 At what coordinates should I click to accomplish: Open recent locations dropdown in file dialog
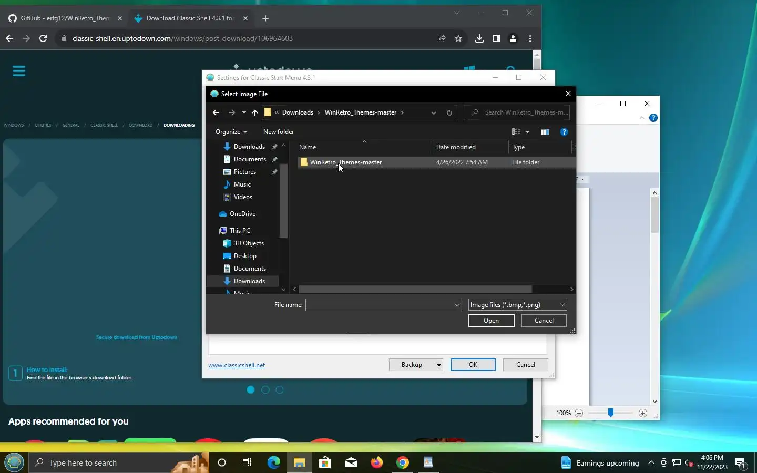(x=244, y=112)
